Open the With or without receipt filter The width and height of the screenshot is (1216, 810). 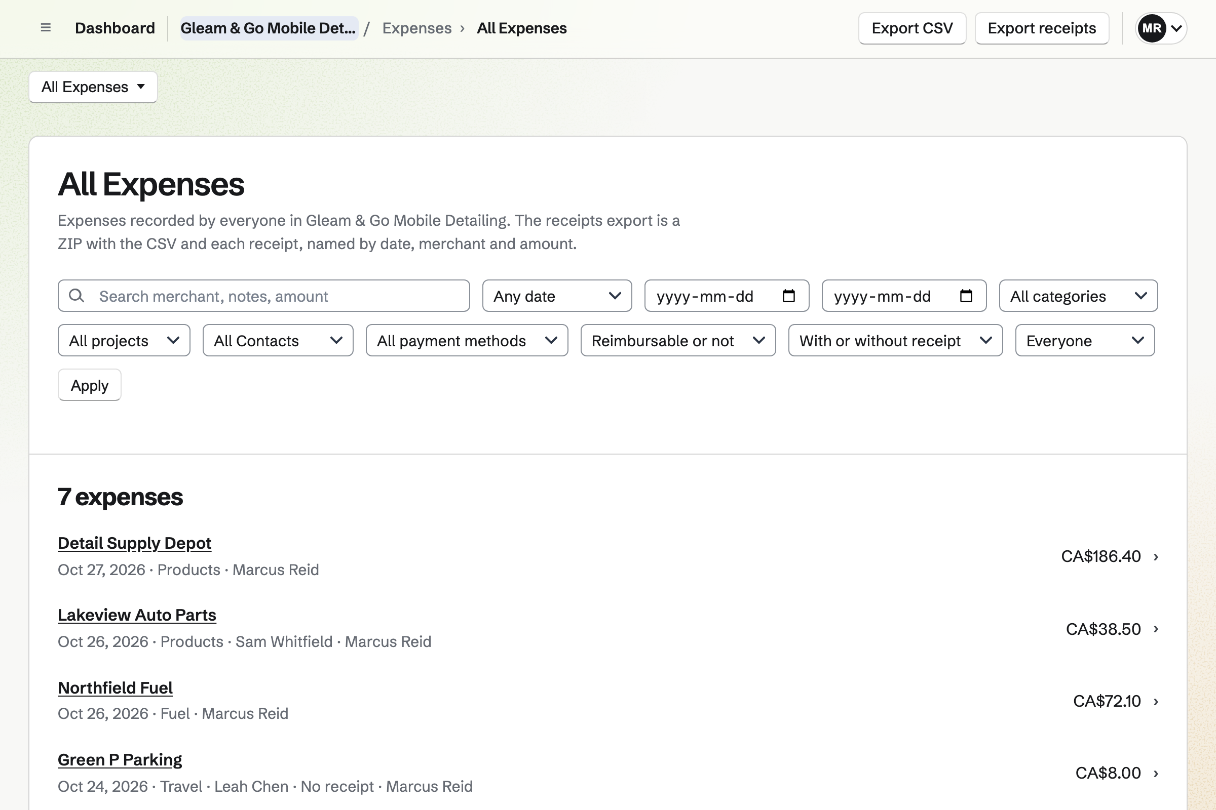895,340
